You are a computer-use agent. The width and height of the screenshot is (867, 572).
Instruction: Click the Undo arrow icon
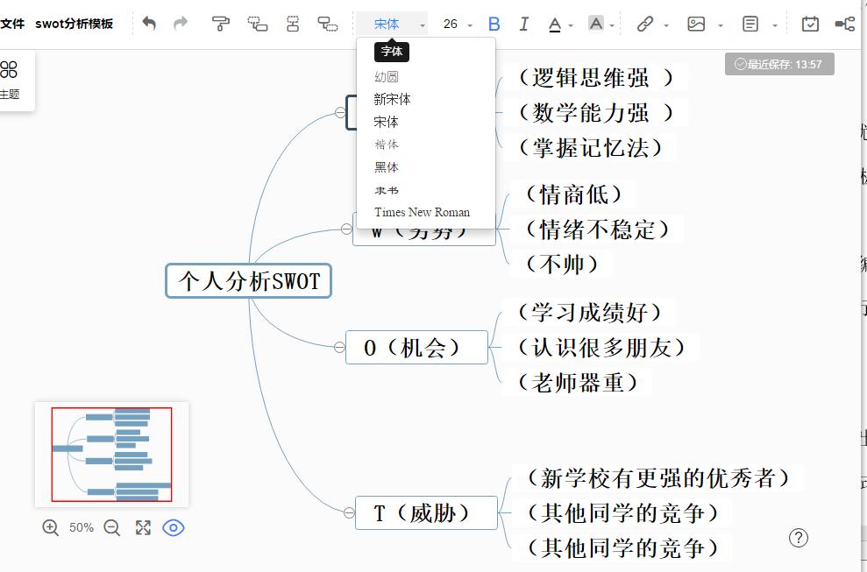pos(149,24)
